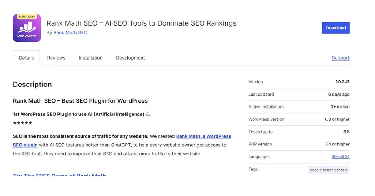Click the '6 days ago' value
375x196 pixels.
coord(339,94)
